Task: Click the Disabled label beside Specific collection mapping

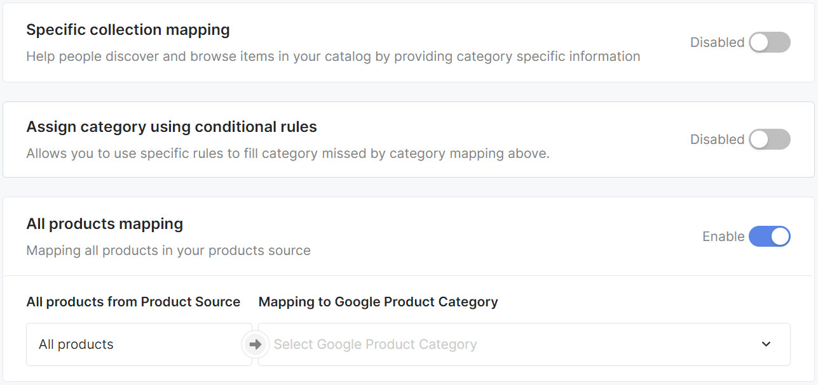Action: pyautogui.click(x=717, y=42)
